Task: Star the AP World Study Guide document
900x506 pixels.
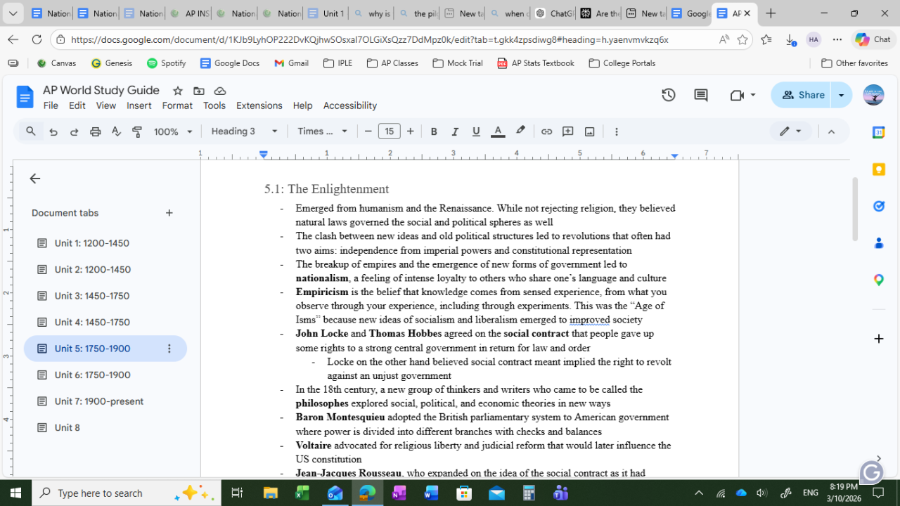Action: pos(178,91)
